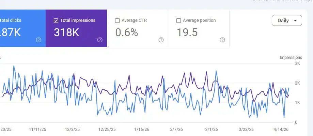This screenshot has width=313, height=136.
Task: Click the 0.6% average CTR value
Action: click(x=127, y=33)
